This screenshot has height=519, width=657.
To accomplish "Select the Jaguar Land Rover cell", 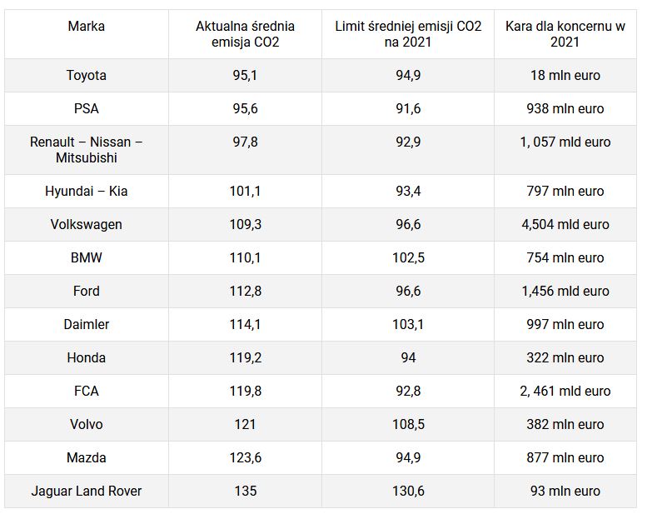I will tap(87, 491).
